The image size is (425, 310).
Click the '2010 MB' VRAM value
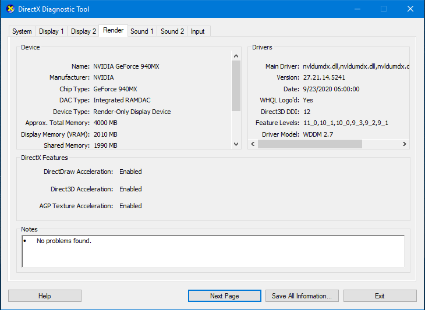click(105, 134)
